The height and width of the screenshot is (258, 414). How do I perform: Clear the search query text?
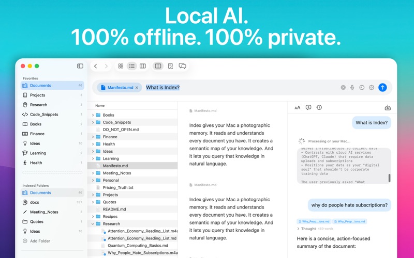point(343,87)
